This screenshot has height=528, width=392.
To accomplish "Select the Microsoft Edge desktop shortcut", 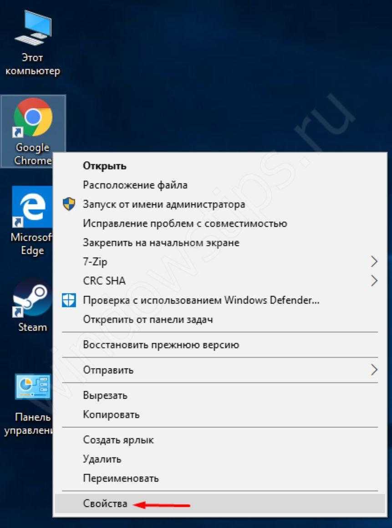I will (x=32, y=207).
